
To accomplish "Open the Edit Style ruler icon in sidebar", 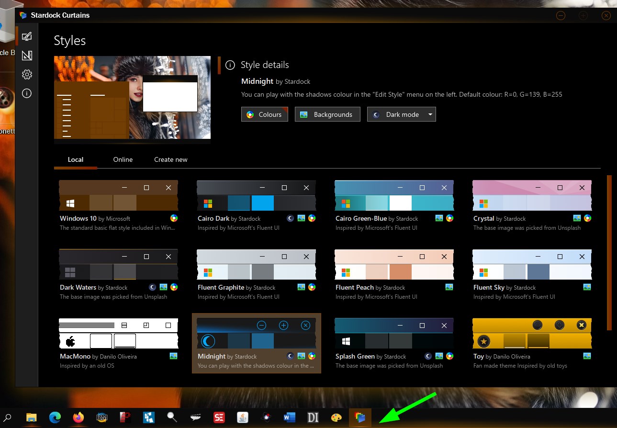I will pyautogui.click(x=27, y=56).
